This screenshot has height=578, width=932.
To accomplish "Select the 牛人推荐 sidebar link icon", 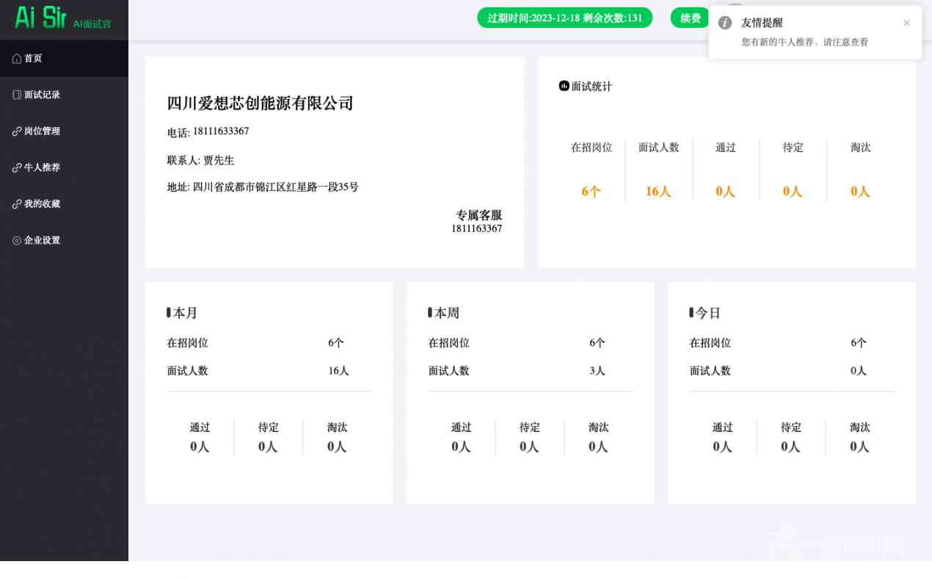I will tap(17, 167).
